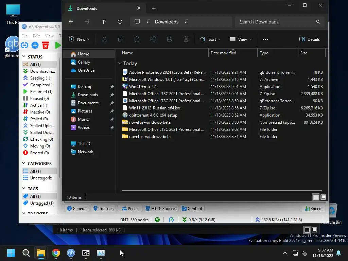This screenshot has width=348, height=261.
Task: Click the Share icon in Explorer toolbar
Action: tap(170, 39)
